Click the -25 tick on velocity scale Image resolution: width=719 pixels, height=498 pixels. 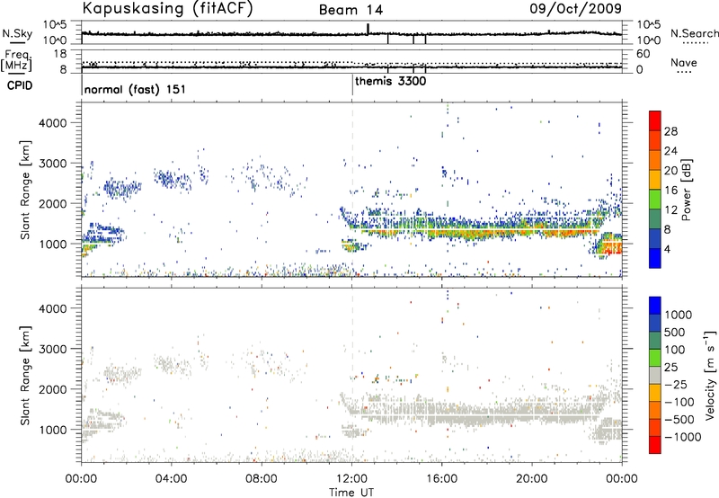pyautogui.click(x=676, y=385)
